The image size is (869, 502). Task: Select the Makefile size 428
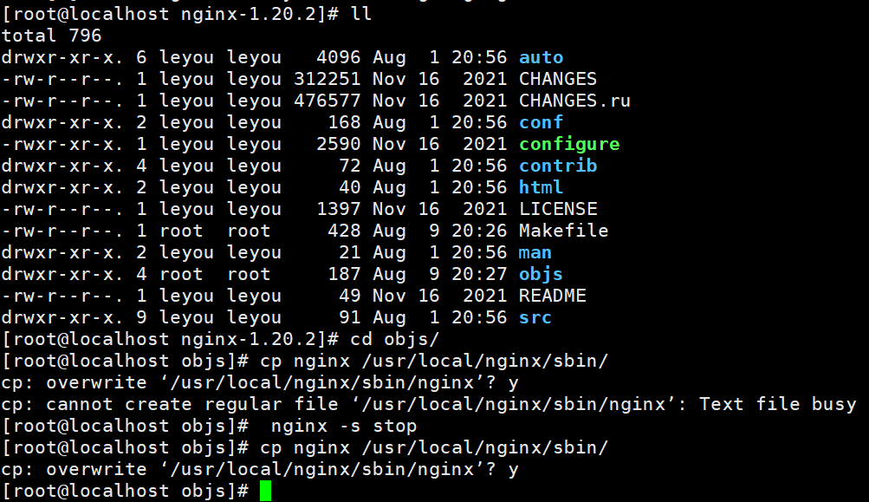click(344, 231)
